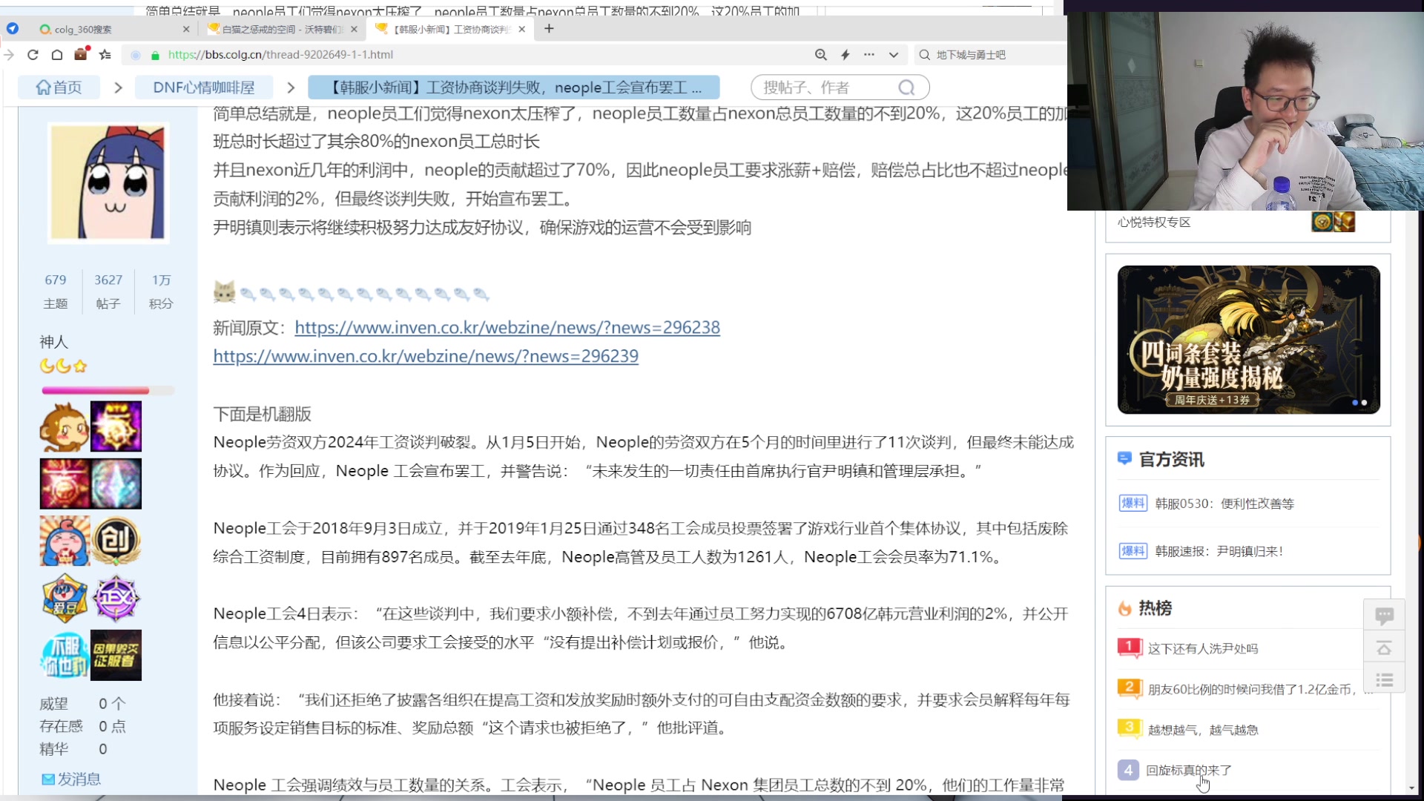Viewport: 1424px width, 801px height.
Task: Open the 四词条套装奶量强度揭秘 banner
Action: (x=1248, y=340)
